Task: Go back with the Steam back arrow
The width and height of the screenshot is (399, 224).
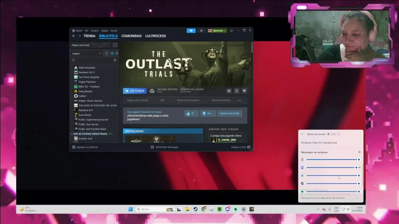Action: (74, 36)
